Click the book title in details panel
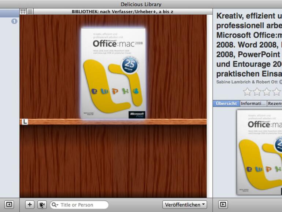The height and width of the screenshot is (212, 282). pyautogui.click(x=249, y=45)
